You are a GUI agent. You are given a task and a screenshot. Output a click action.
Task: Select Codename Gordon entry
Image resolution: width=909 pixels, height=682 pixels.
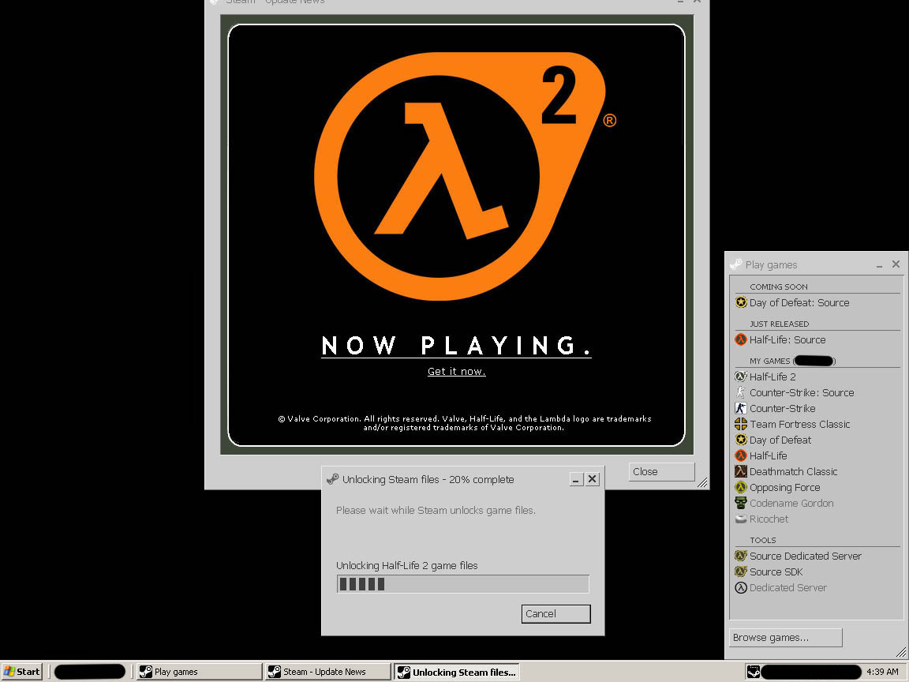click(791, 503)
